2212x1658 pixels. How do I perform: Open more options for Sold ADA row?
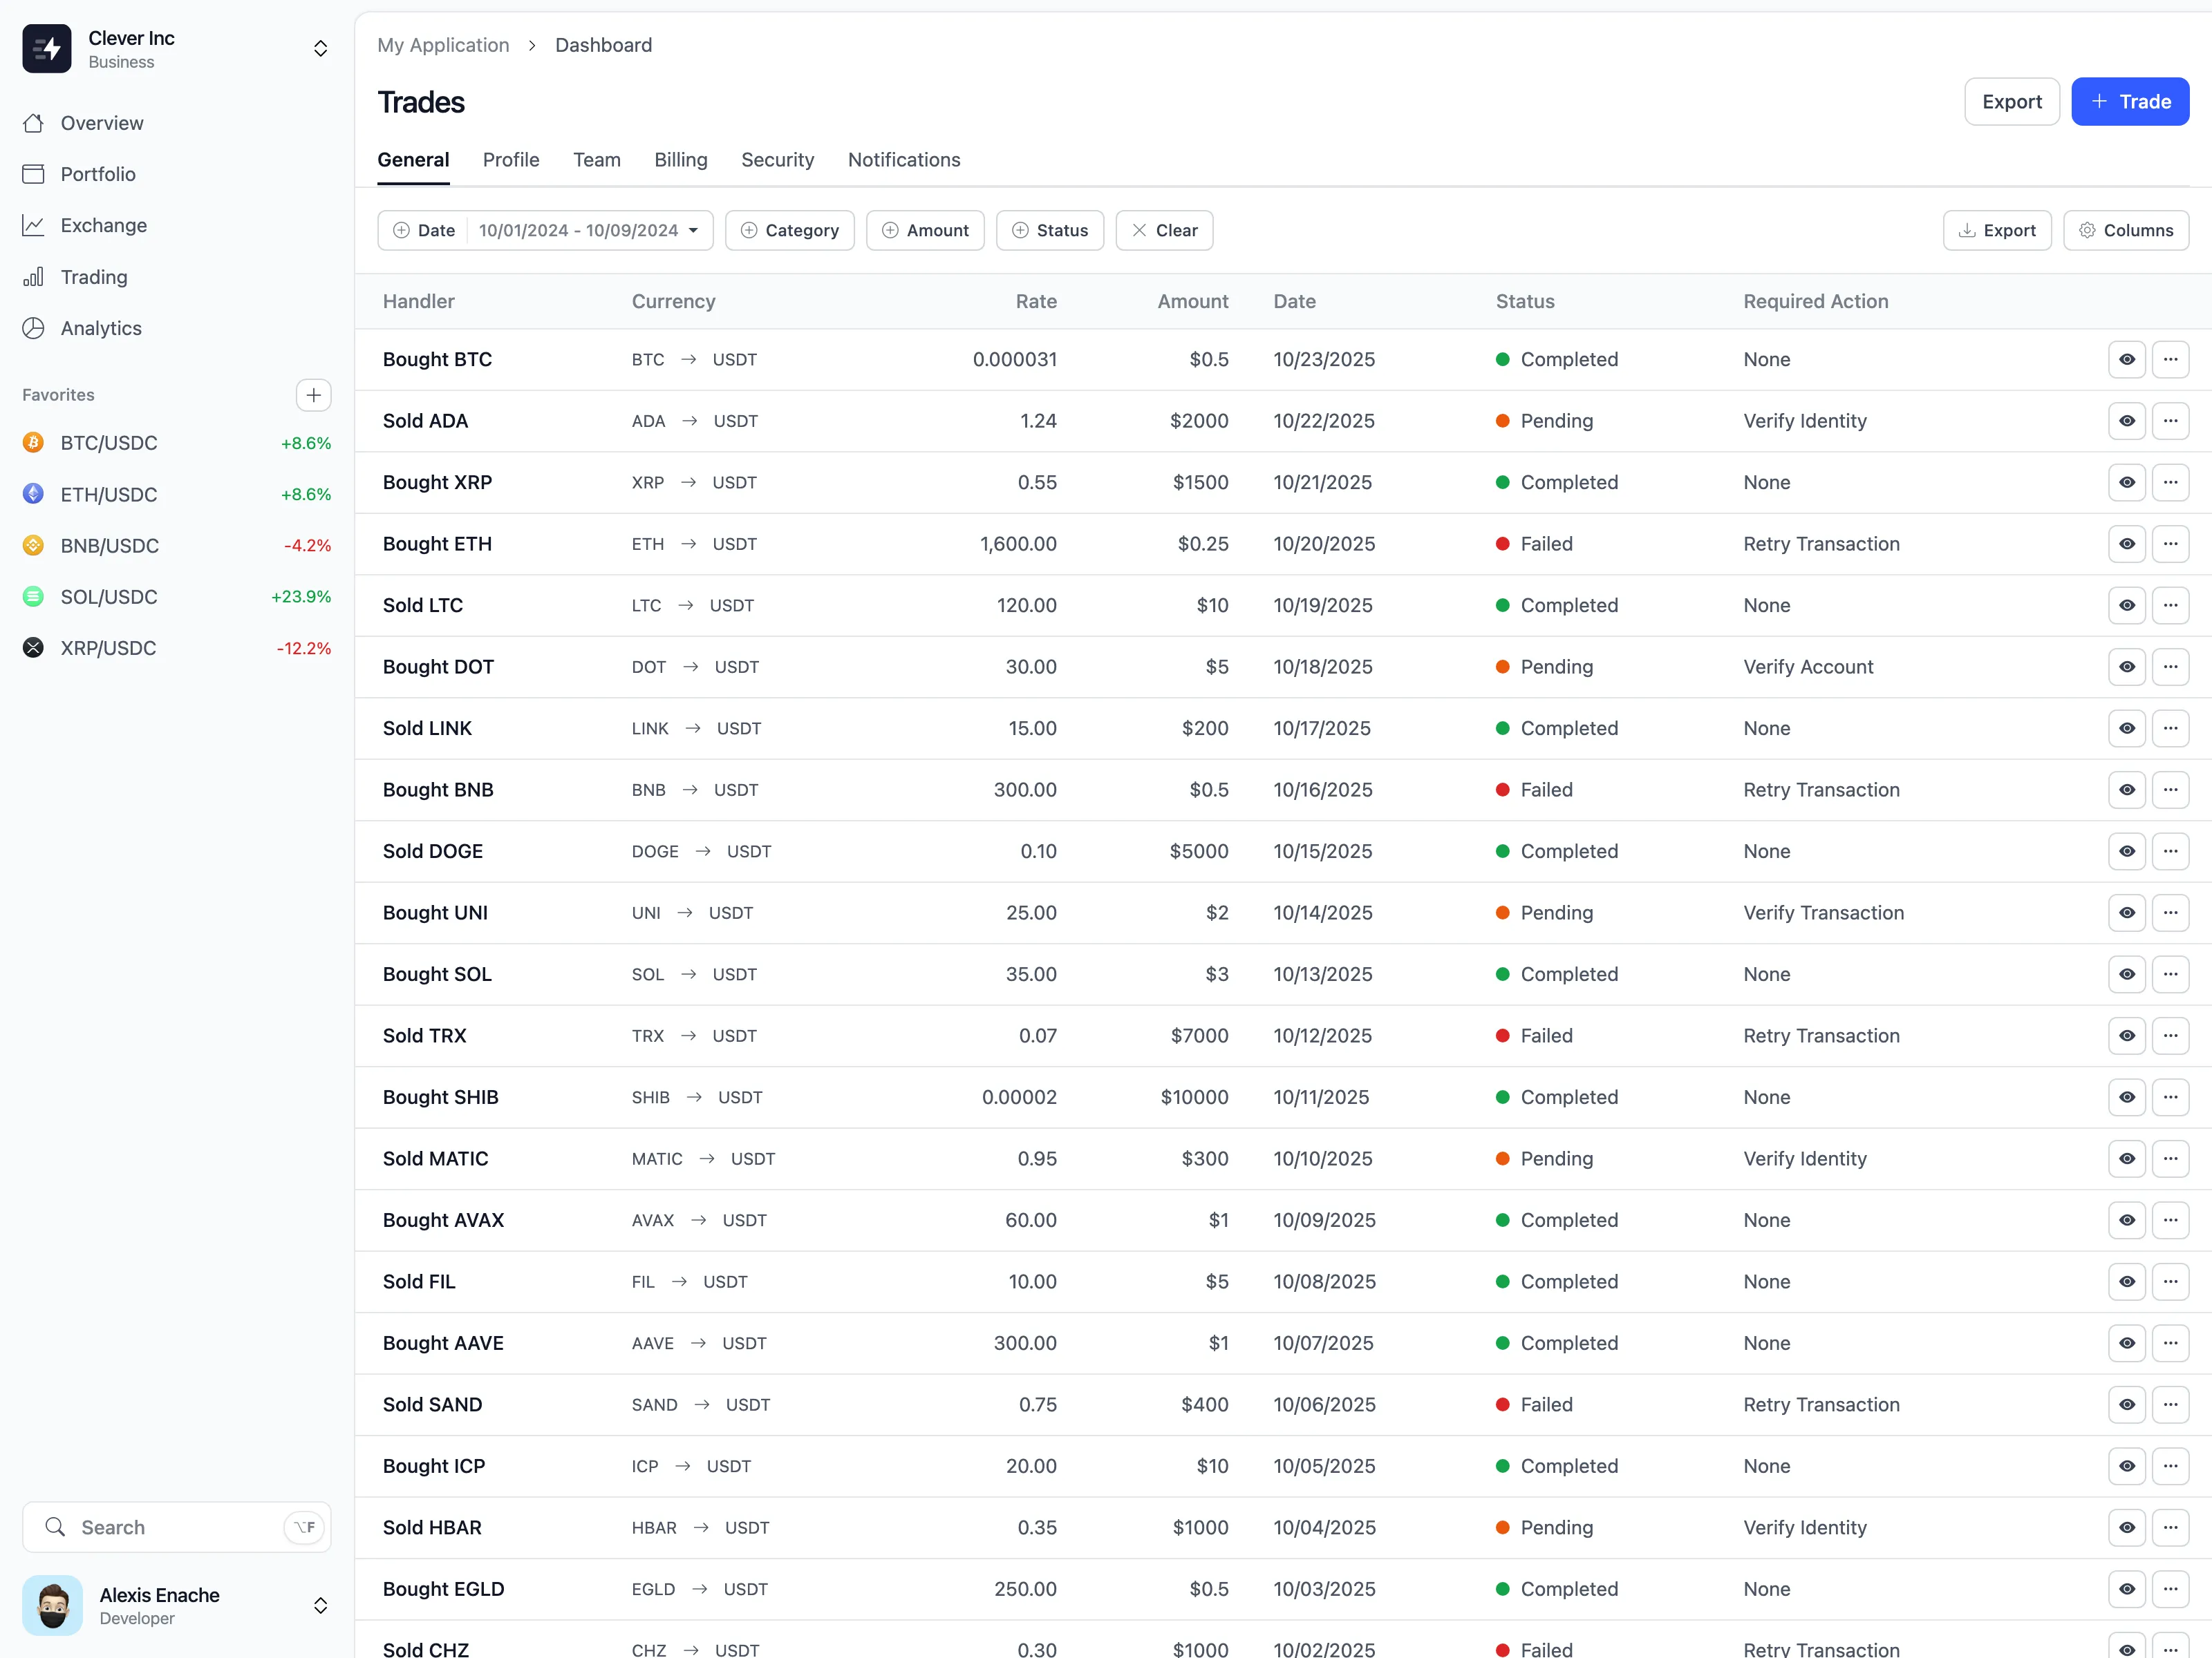(2170, 421)
